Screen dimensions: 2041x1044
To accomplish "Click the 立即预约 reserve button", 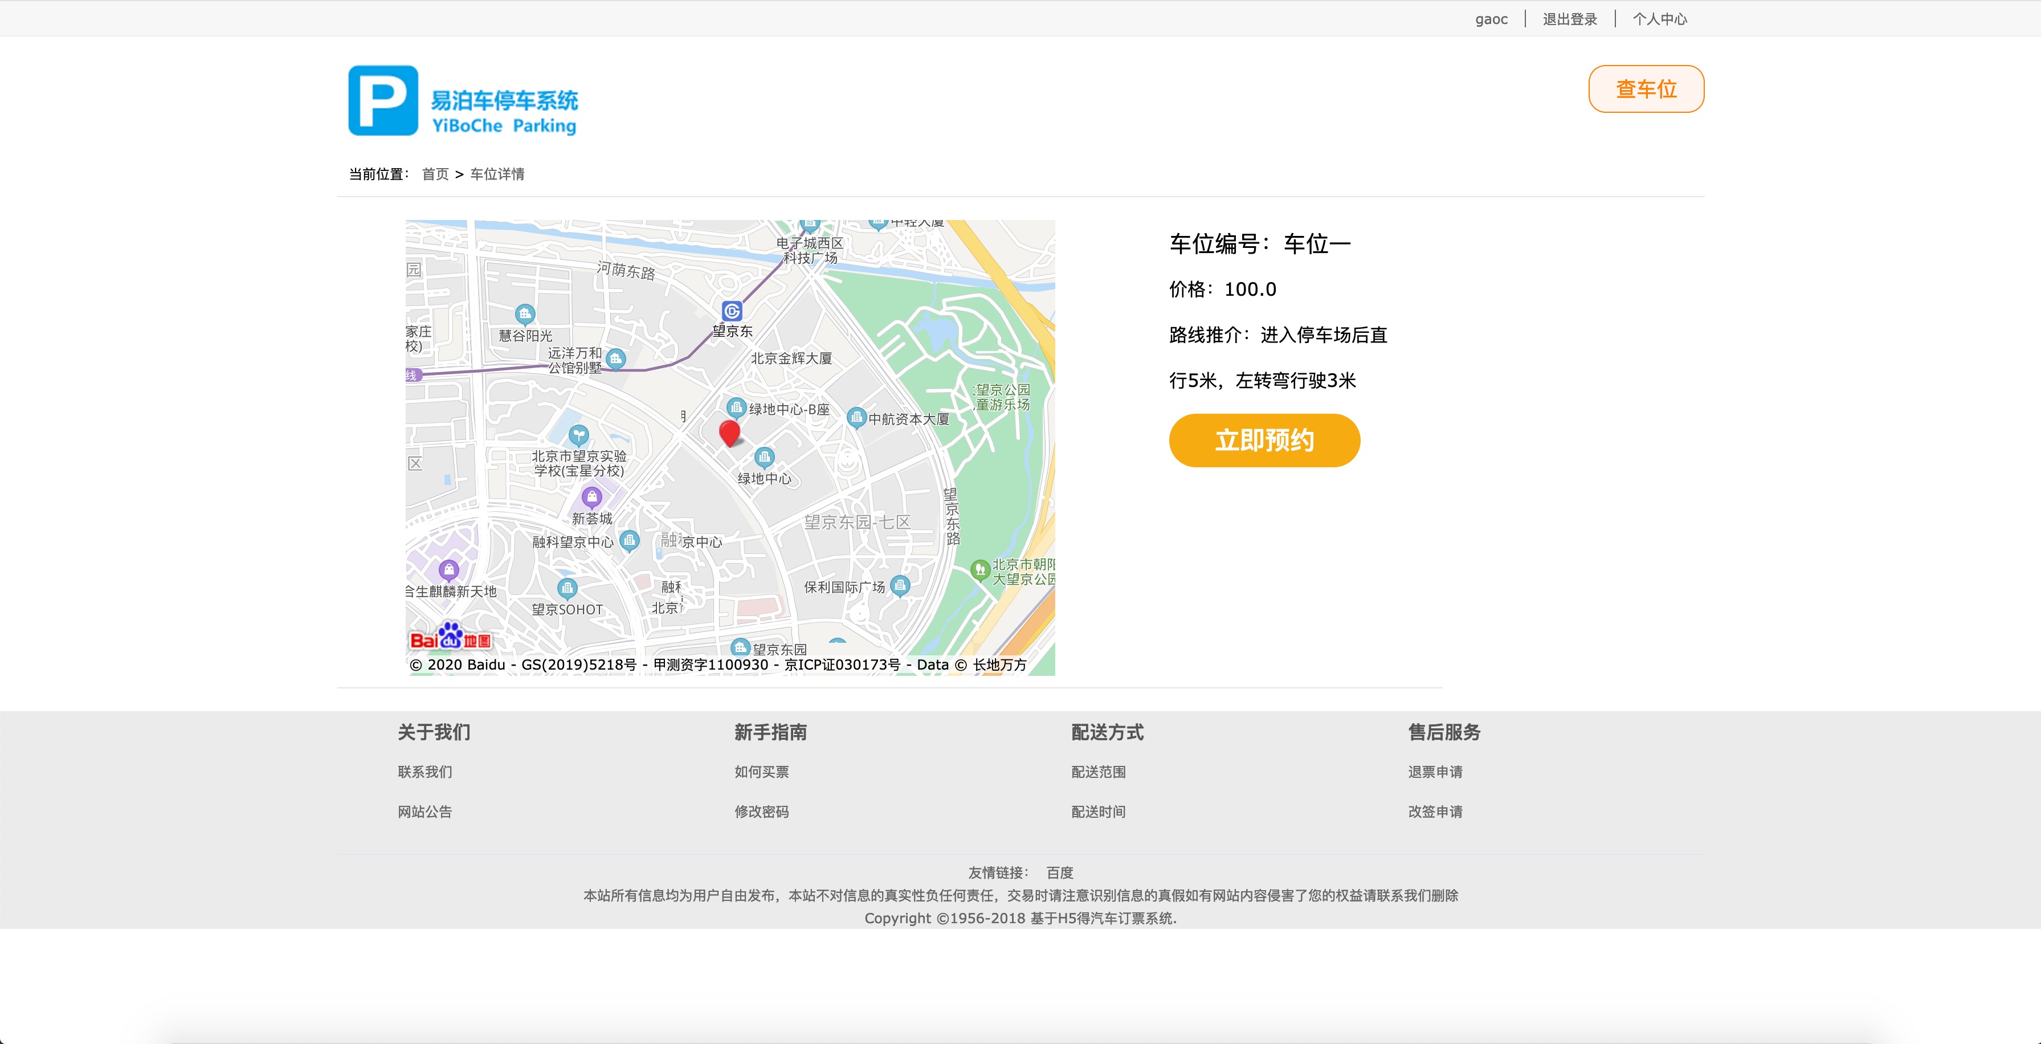I will [1264, 440].
